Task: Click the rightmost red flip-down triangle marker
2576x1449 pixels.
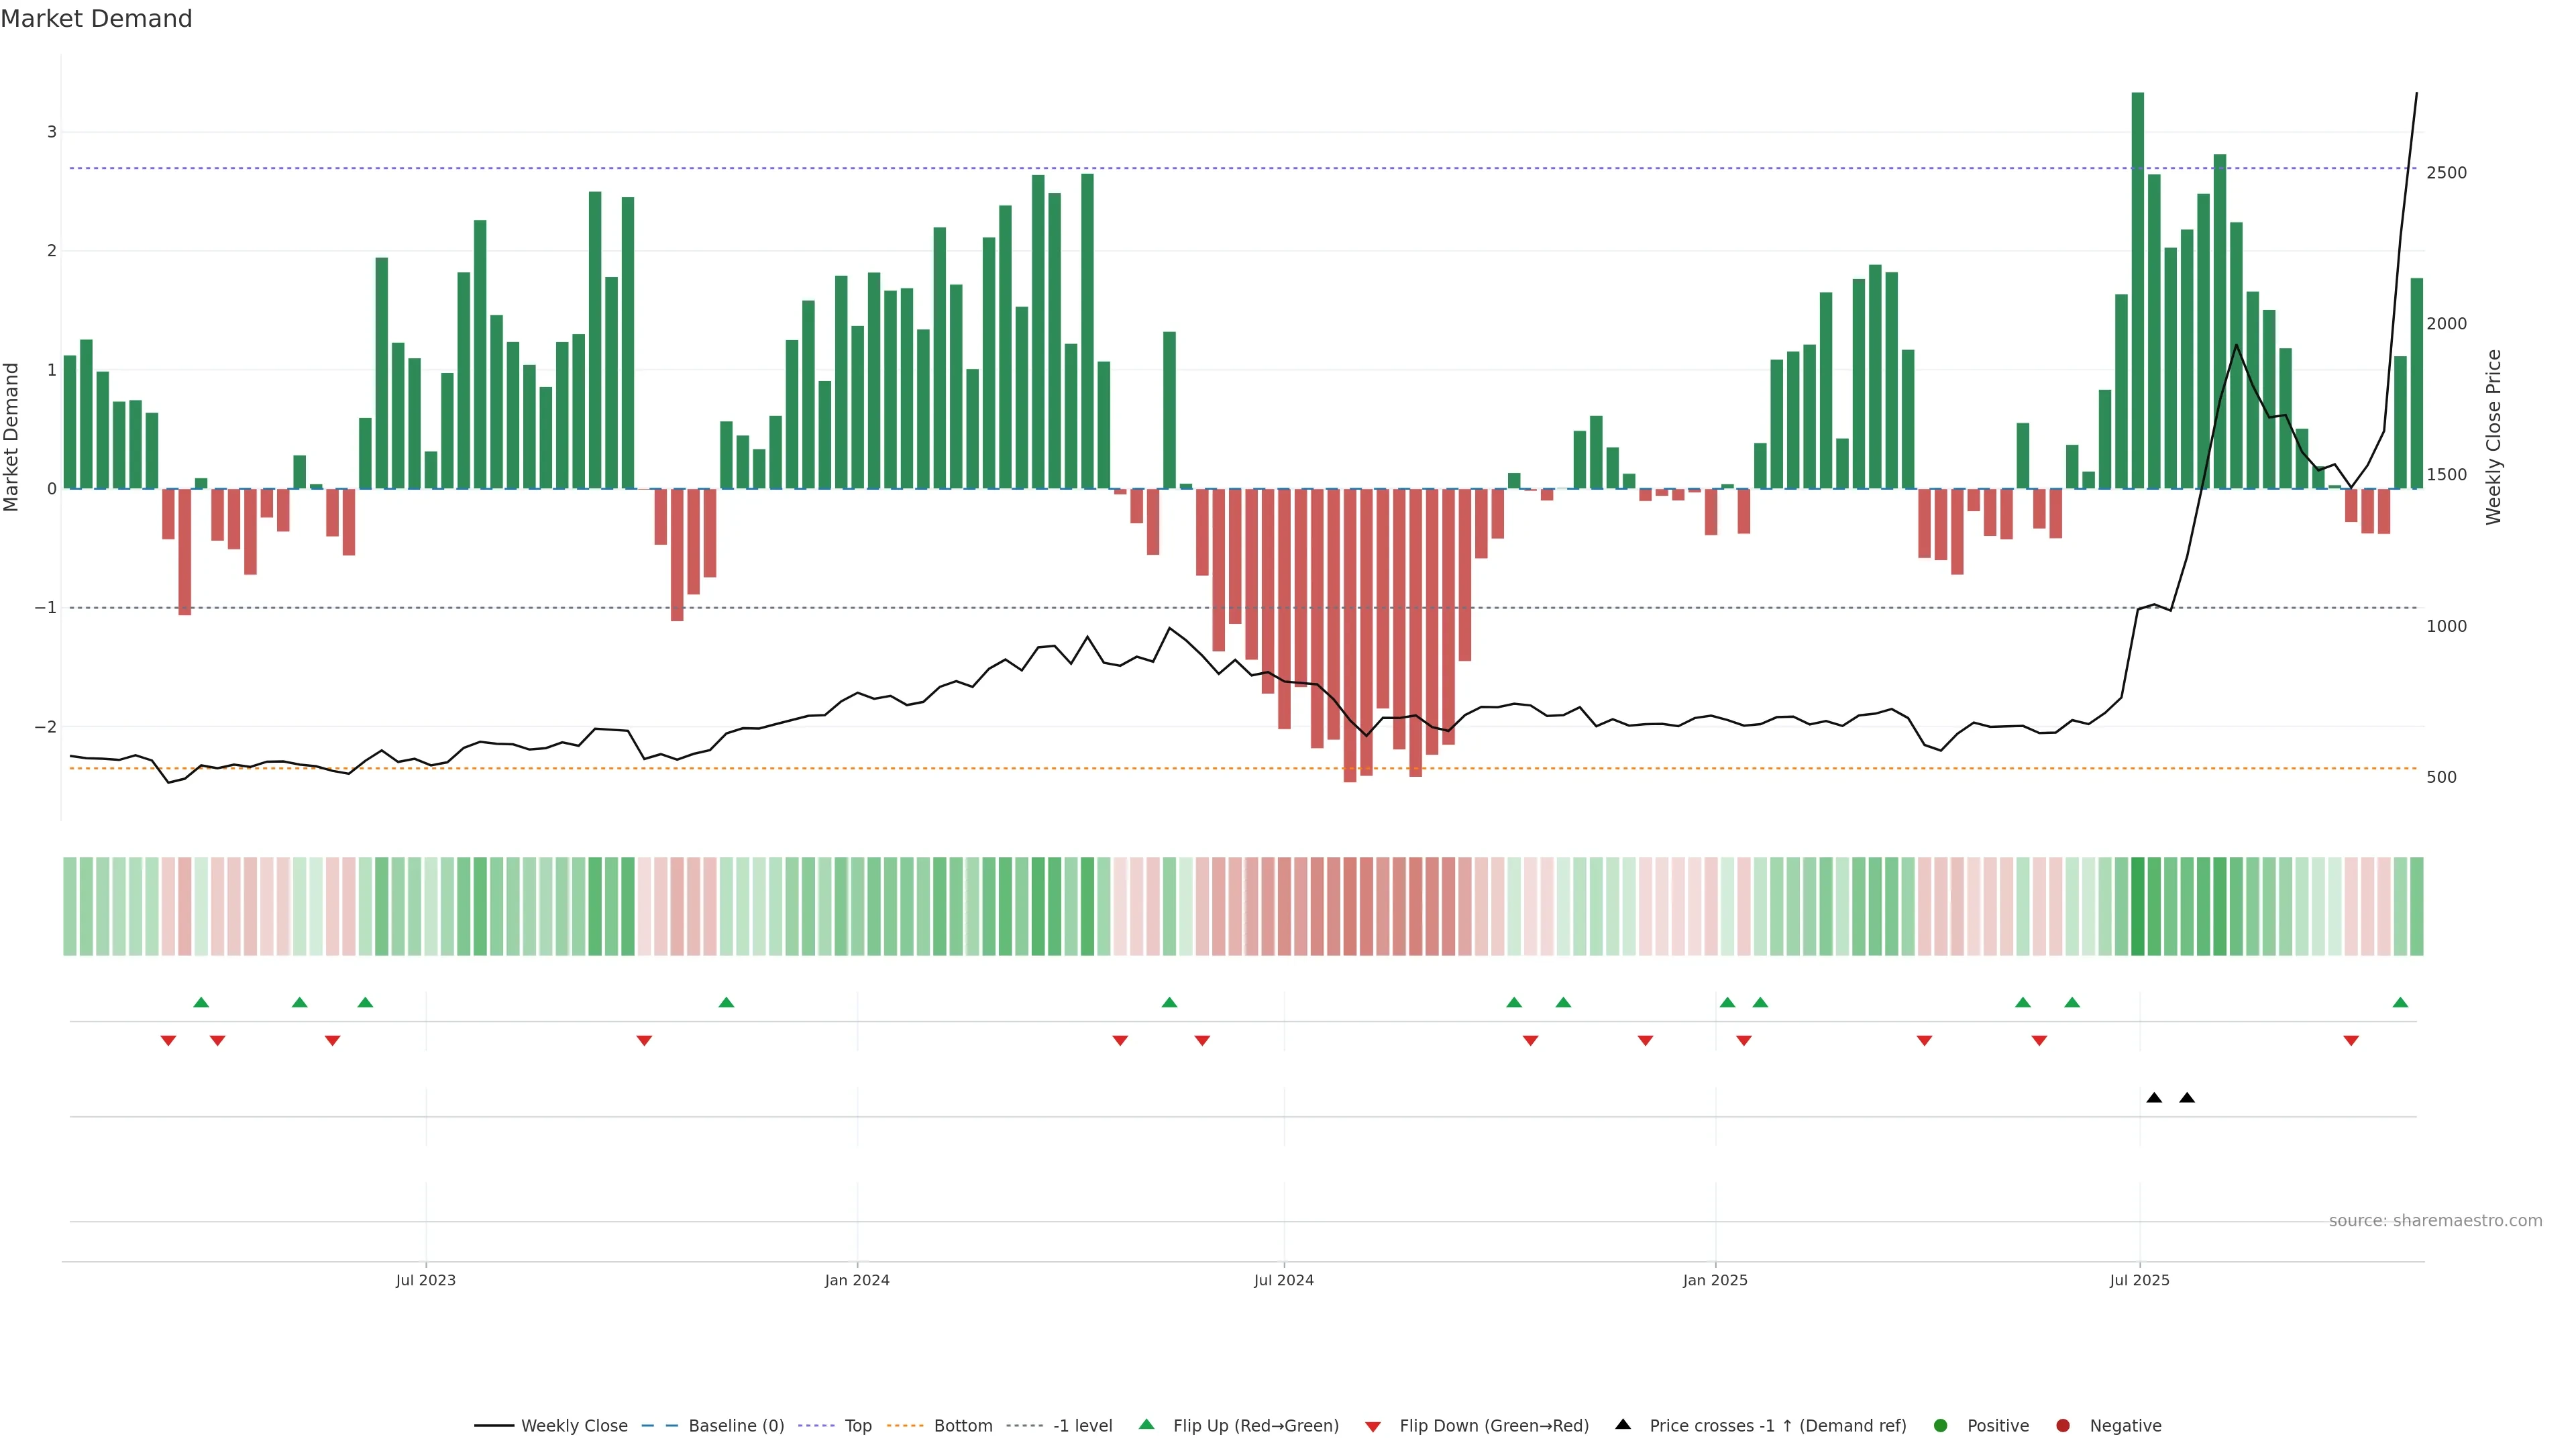Action: click(2351, 1041)
